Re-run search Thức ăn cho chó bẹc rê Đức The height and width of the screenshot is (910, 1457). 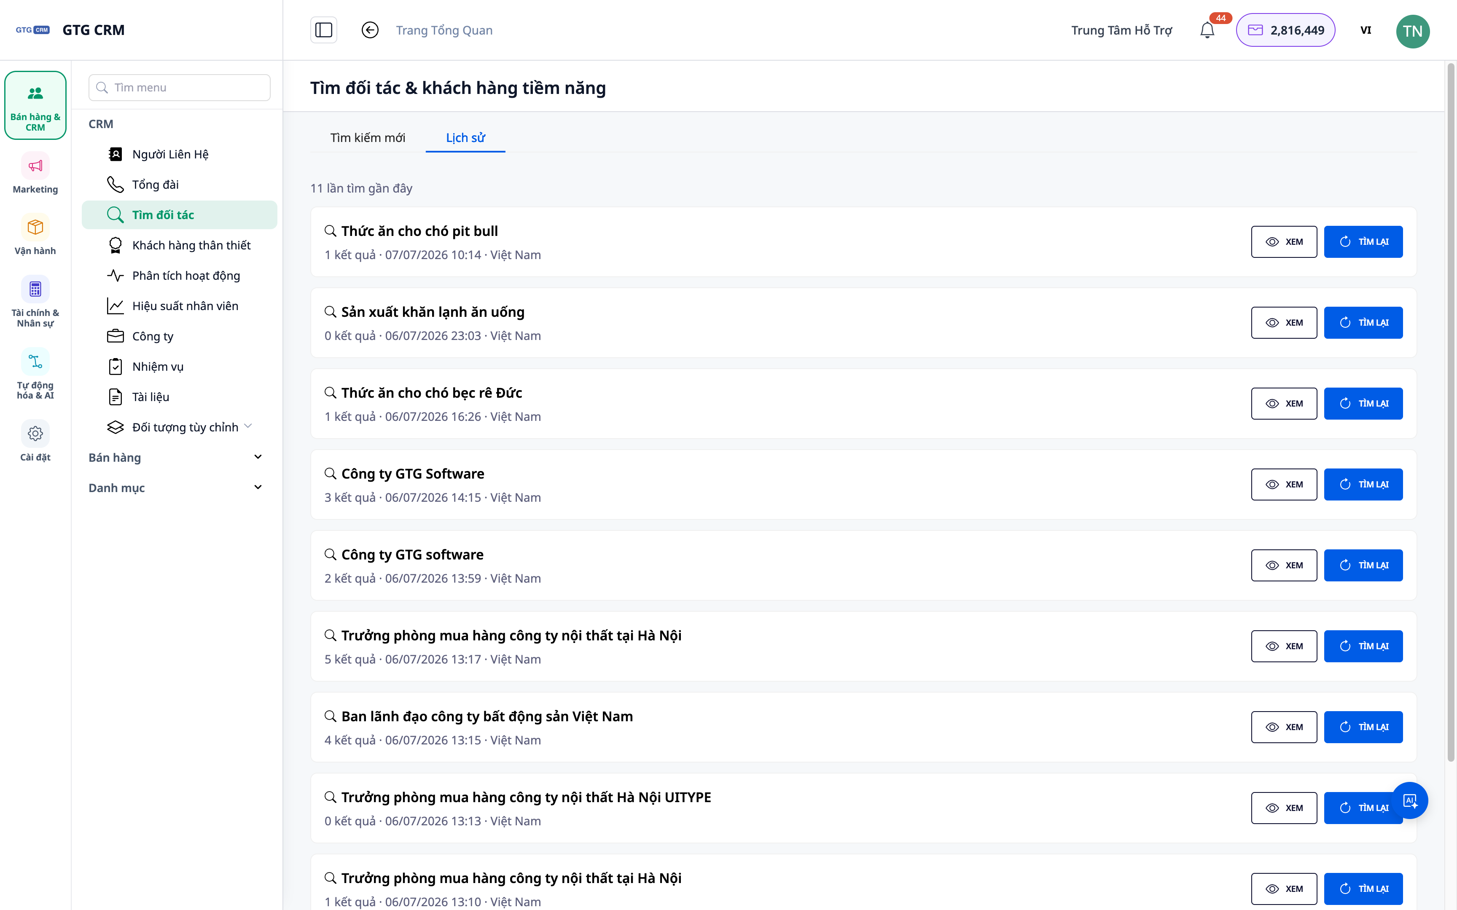click(x=1363, y=404)
